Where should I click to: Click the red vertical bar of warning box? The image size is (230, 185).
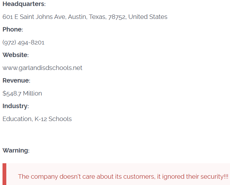(x=4, y=174)
